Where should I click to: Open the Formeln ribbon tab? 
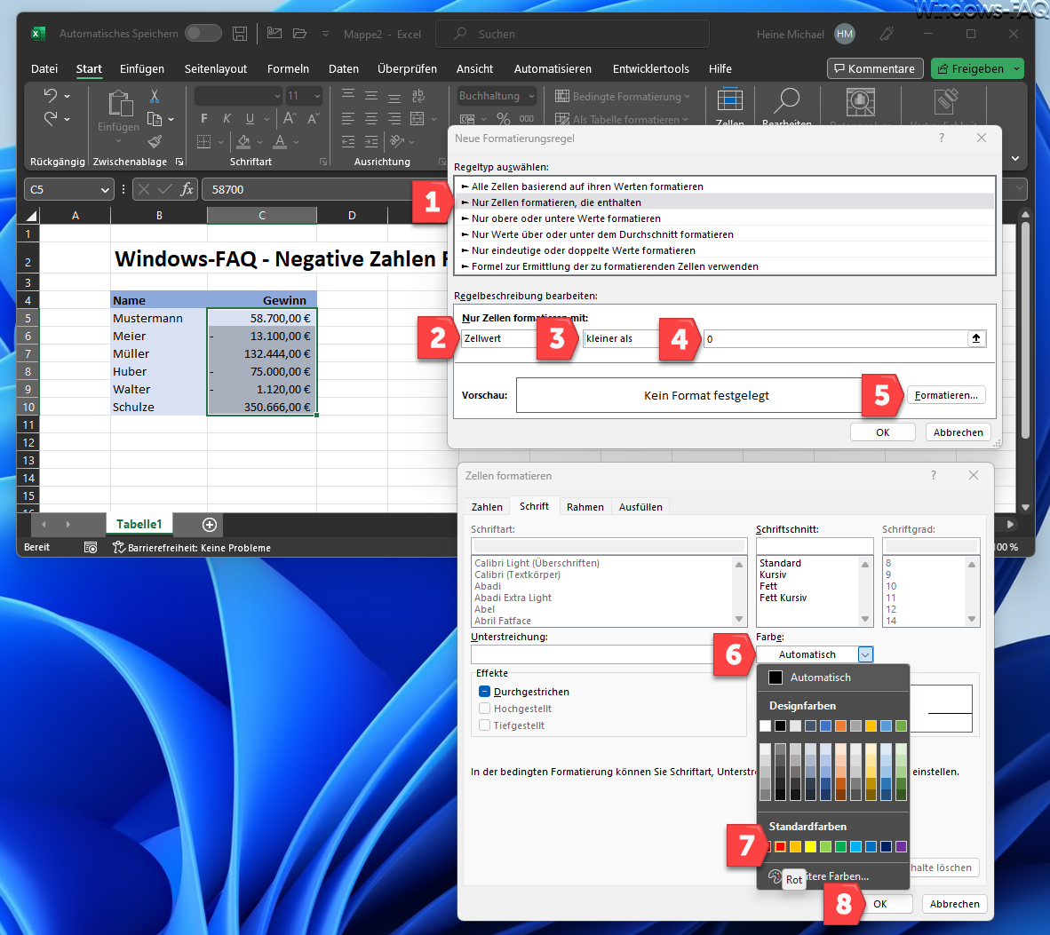(288, 69)
